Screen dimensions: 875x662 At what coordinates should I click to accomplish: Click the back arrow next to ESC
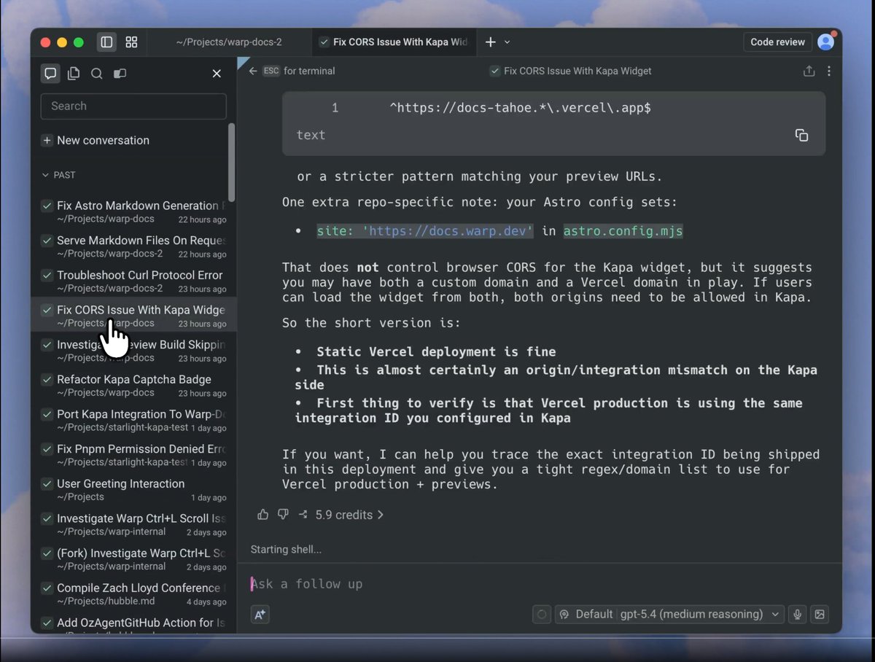[x=253, y=71]
